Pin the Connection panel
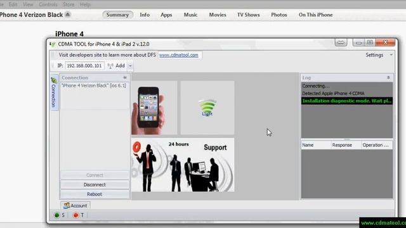 click(x=125, y=77)
